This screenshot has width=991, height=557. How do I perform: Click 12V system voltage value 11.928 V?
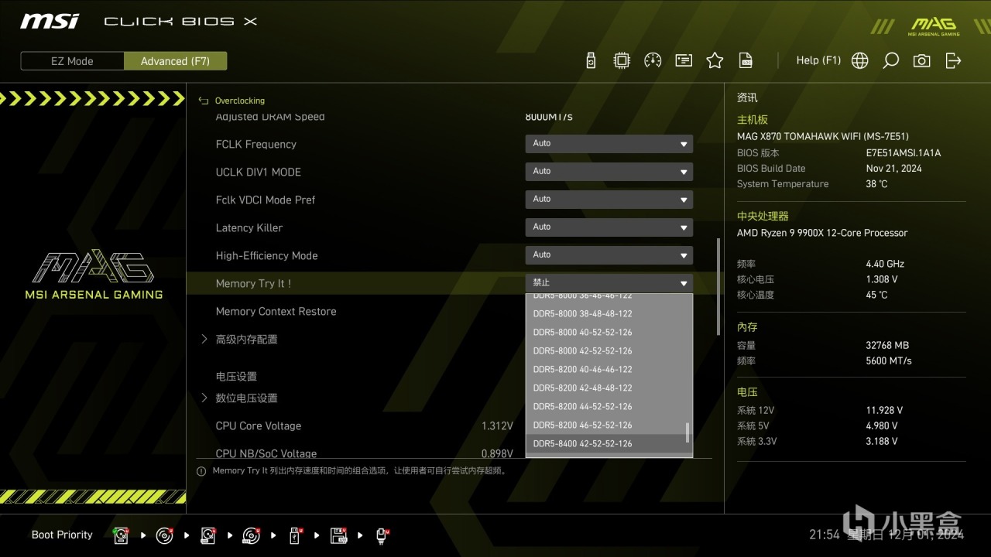884,410
